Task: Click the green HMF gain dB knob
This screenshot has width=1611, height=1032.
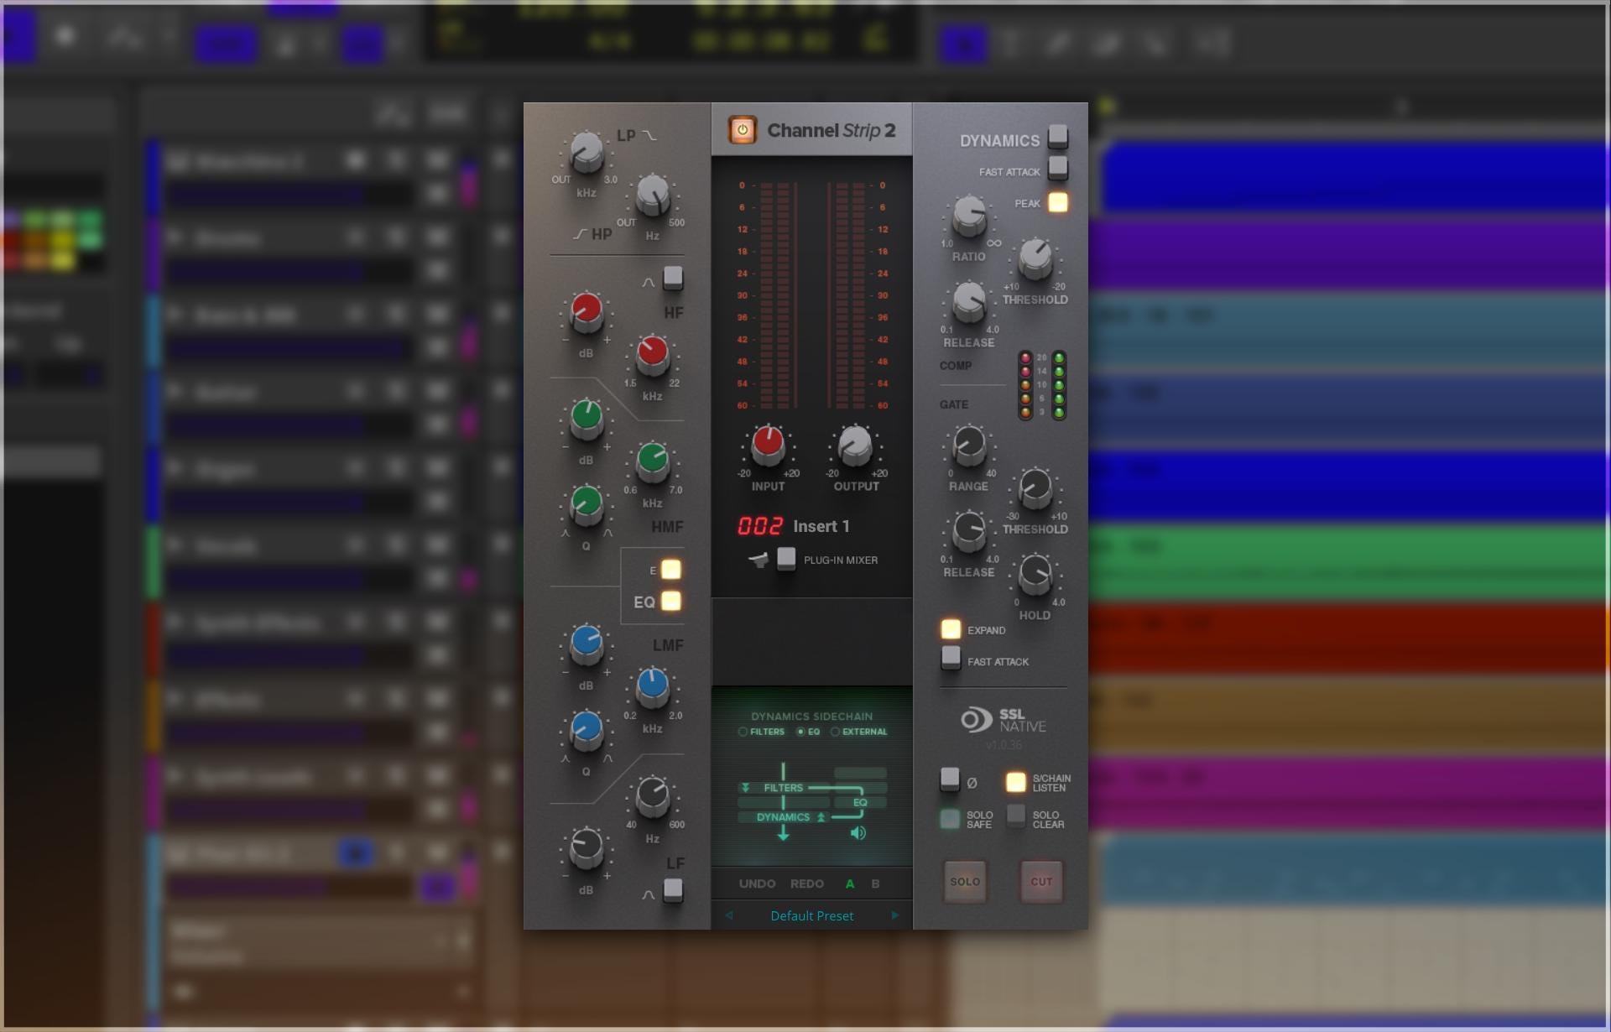Action: pyautogui.click(x=587, y=419)
